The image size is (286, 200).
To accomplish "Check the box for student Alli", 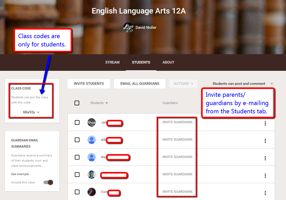I will tap(77, 140).
